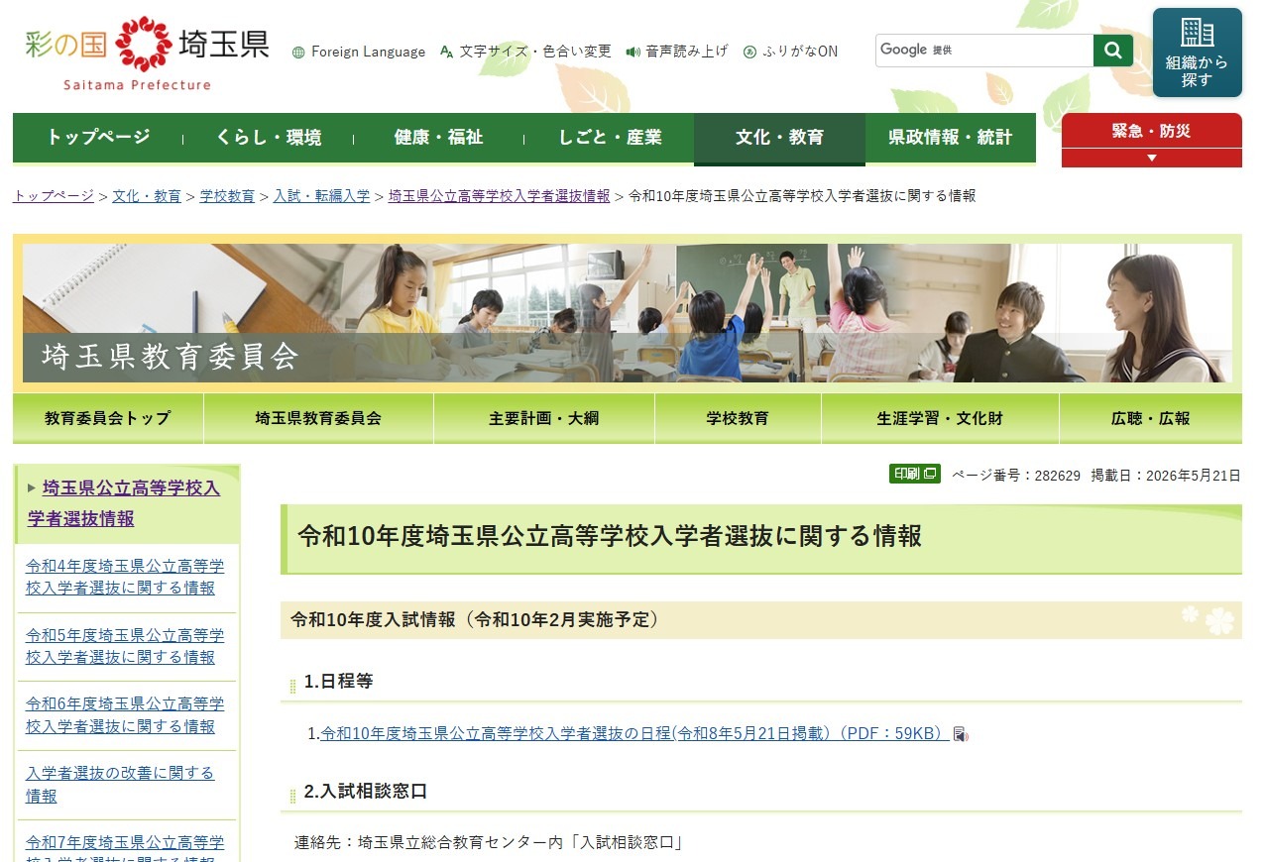Click the globe icon for Foreign Language
This screenshot has width=1265, height=862.
(x=298, y=53)
